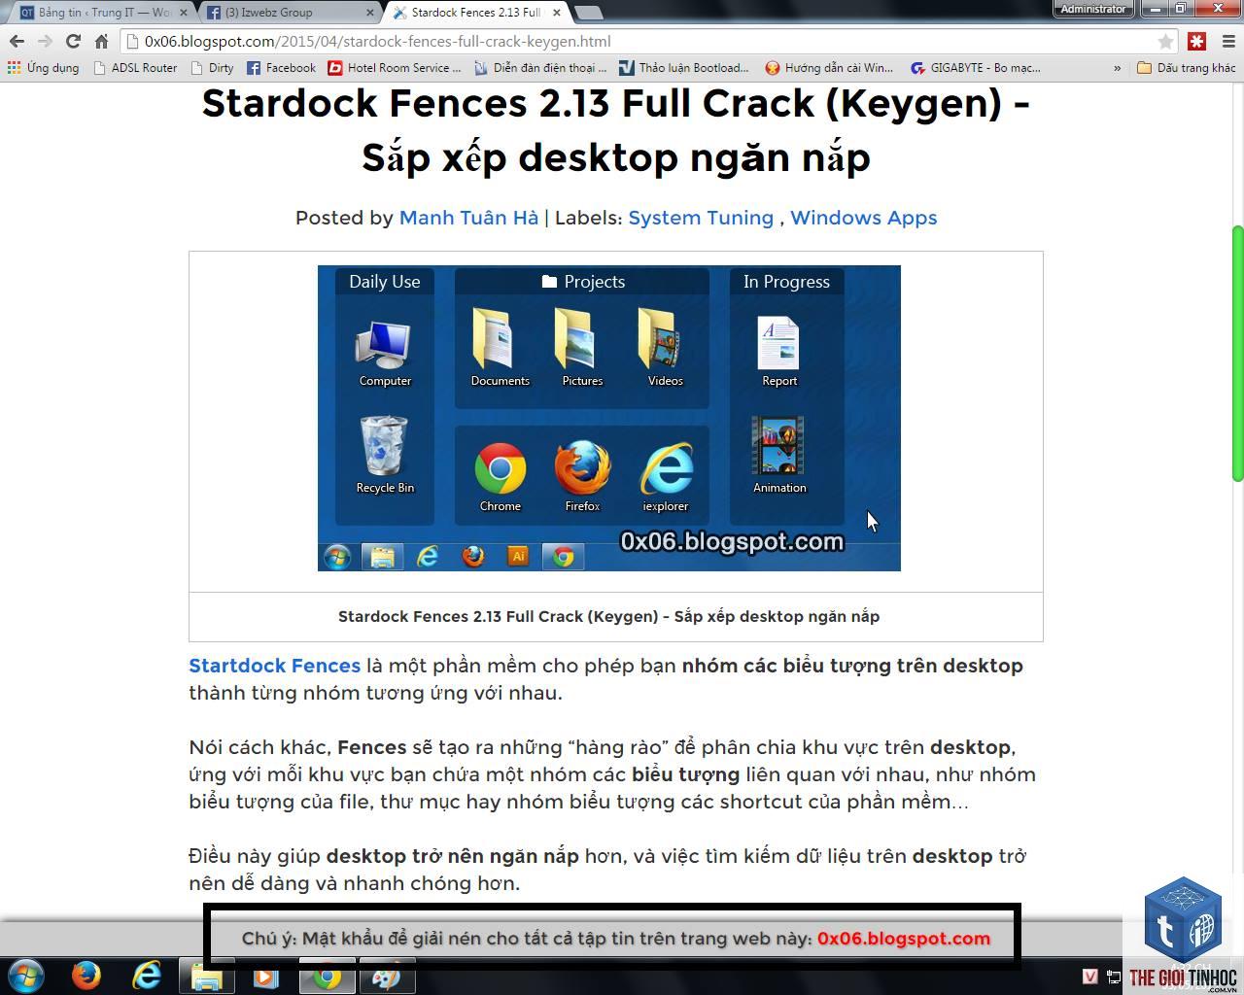Switch to the 'Bảng tin Trung IT' tab
This screenshot has width=1244, height=995.
click(x=95, y=13)
